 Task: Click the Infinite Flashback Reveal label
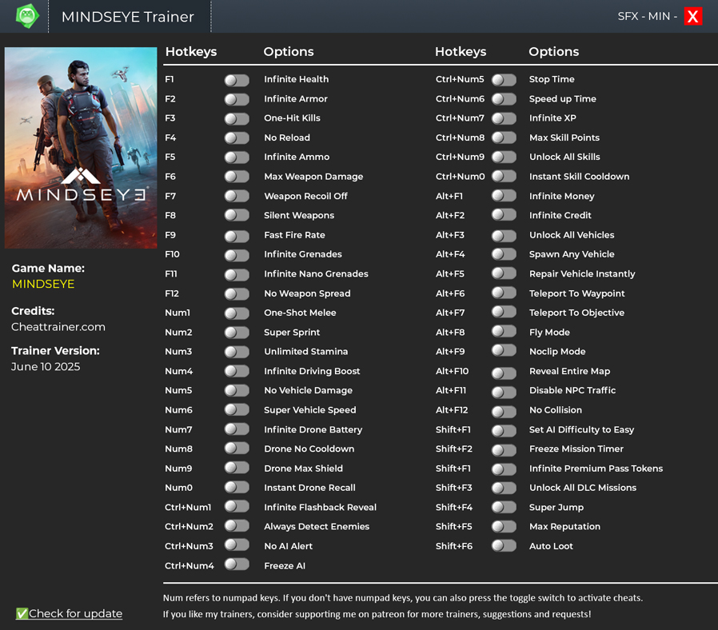coord(320,508)
